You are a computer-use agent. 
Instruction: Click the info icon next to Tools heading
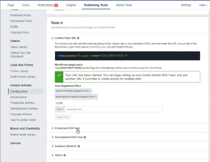(x=61, y=23)
